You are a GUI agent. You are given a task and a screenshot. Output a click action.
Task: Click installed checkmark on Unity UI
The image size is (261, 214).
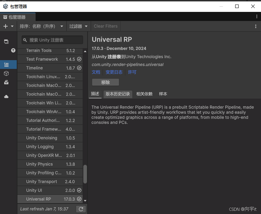(x=79, y=190)
